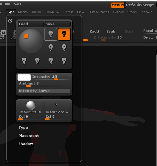Expand the Placement sub-palette
The image size is (157, 166).
[29, 135]
